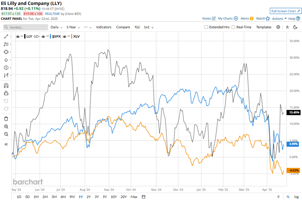Image resolution: width=302 pixels, height=200 pixels.
Task: Toggle XLV series visibility eye
Action: 65,37
